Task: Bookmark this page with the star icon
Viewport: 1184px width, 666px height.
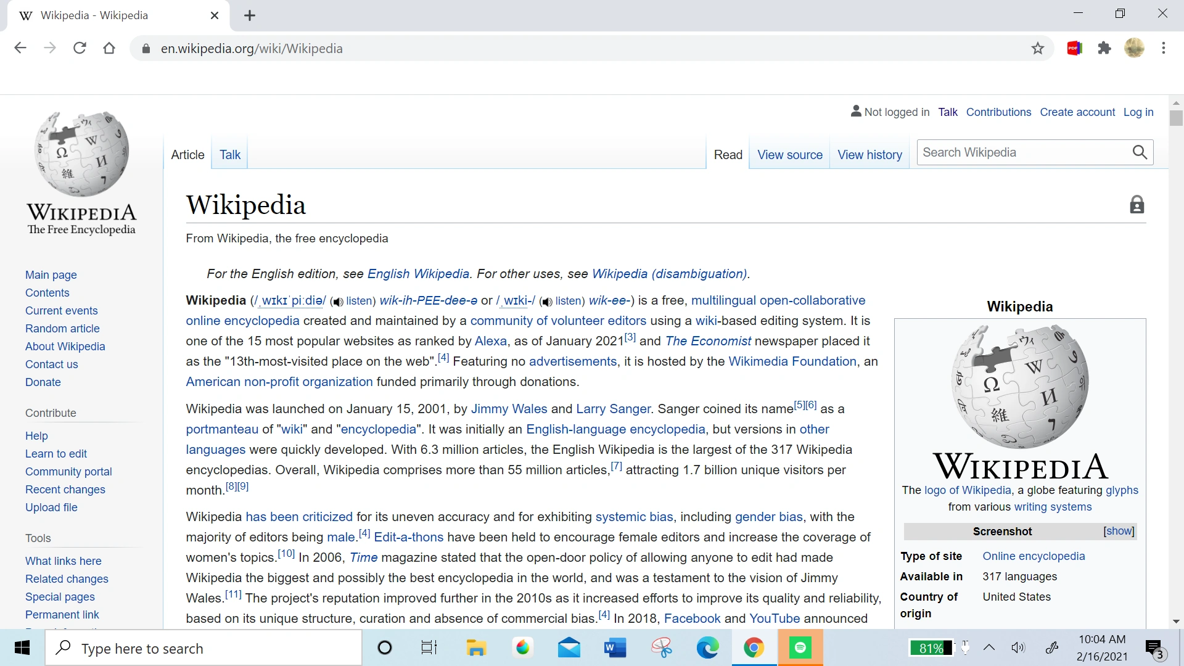Action: [1038, 48]
